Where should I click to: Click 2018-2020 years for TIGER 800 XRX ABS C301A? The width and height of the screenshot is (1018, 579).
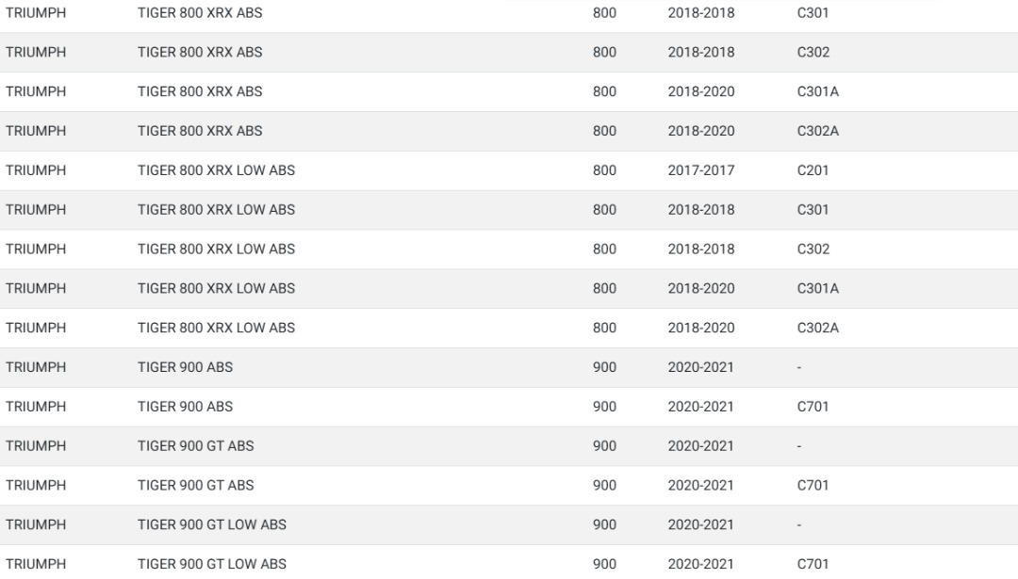(701, 91)
